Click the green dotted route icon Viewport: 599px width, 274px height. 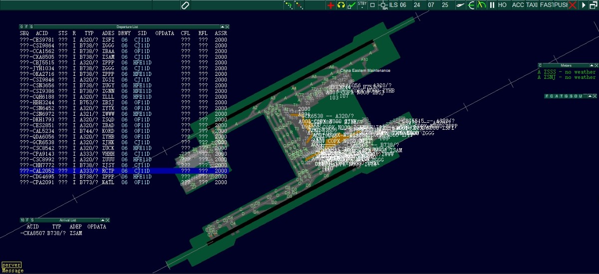pos(288,5)
